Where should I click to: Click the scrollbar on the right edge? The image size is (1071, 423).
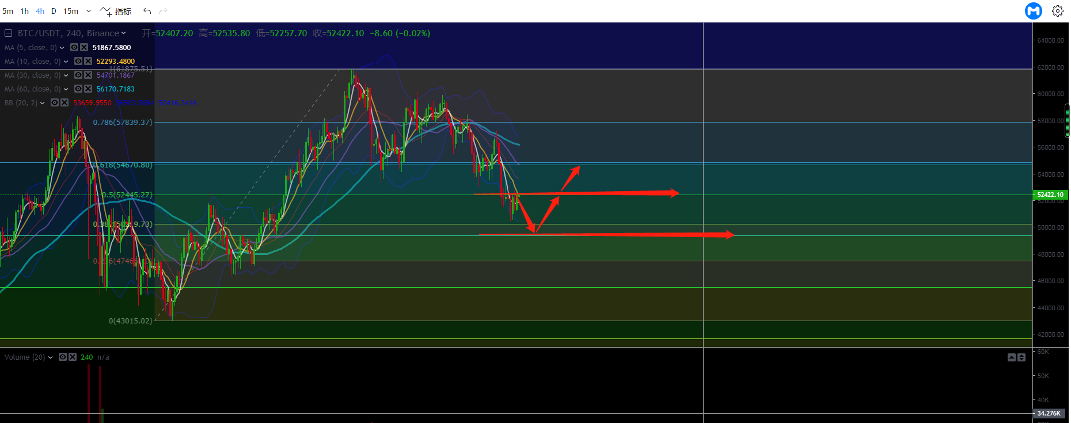click(1067, 121)
